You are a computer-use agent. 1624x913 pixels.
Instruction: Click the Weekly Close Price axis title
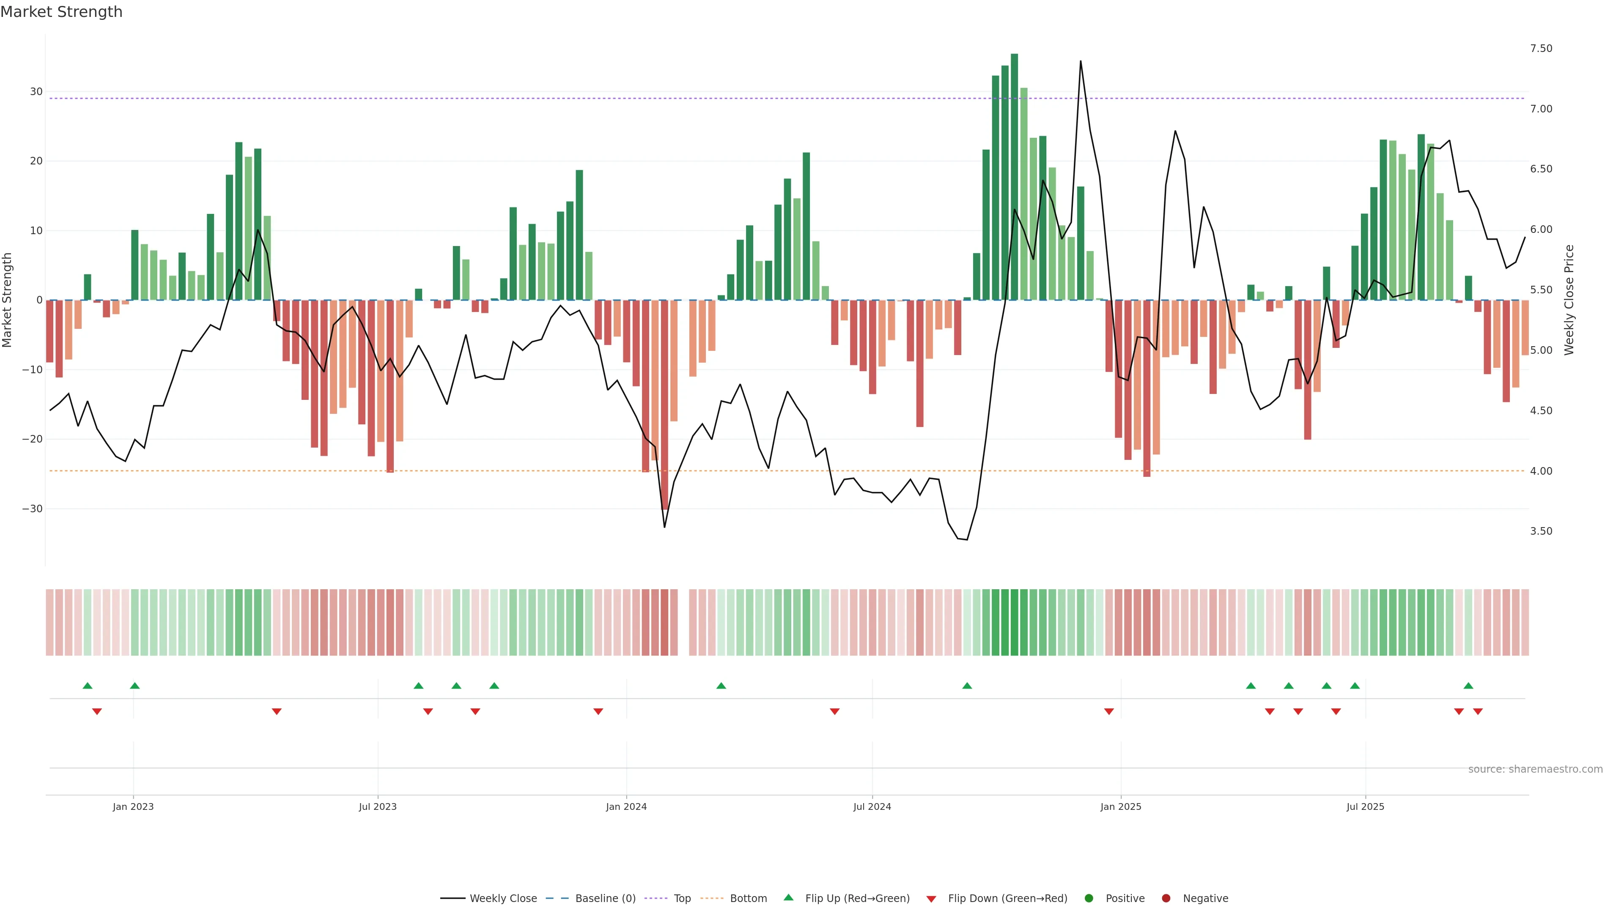point(1569,300)
